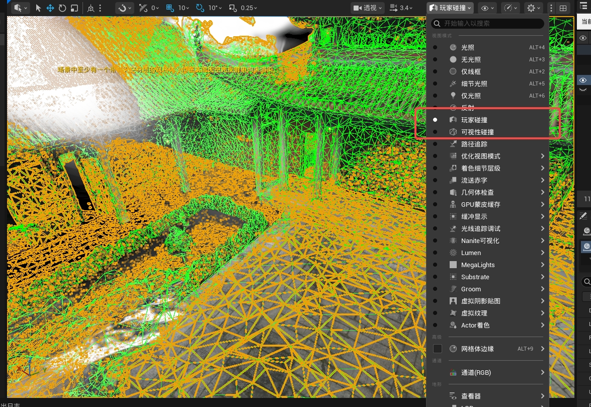Screen dimensions: 591x407
Task: Select 路径追踪 path tracing mode
Action: click(487, 144)
